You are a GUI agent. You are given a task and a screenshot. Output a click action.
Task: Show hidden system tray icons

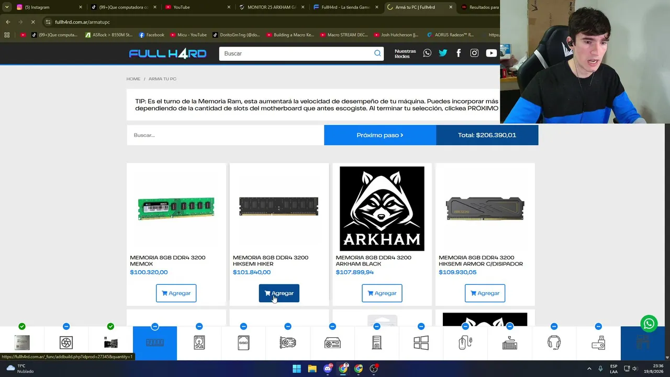(x=589, y=369)
